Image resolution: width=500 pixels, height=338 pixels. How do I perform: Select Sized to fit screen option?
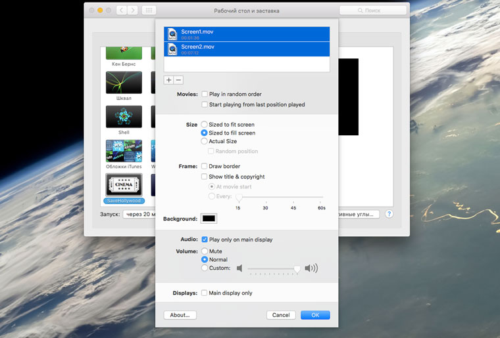coord(204,124)
